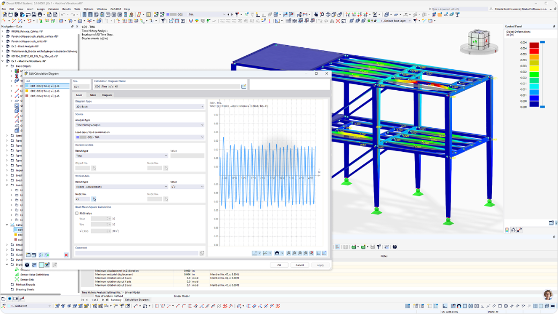Click red X delete icon under diagram list

pos(66,255)
